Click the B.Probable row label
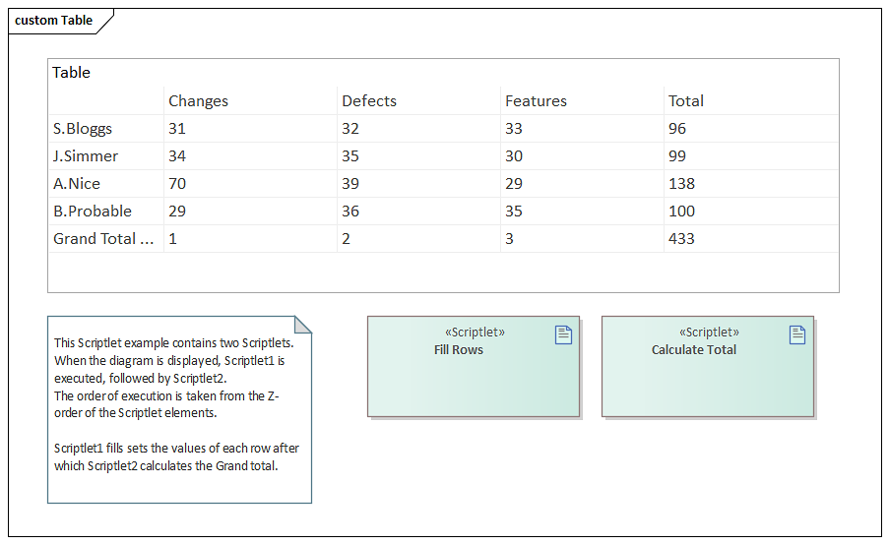 [93, 212]
